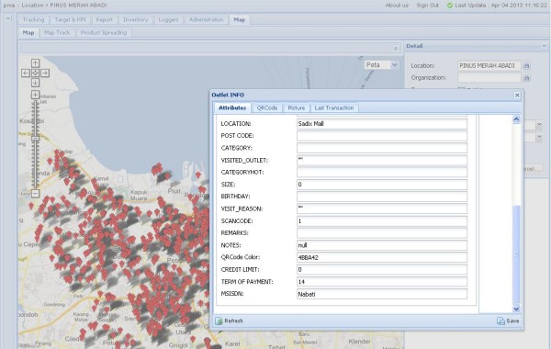Click the SCANCODE input field
The image size is (551, 349).
[x=382, y=221]
